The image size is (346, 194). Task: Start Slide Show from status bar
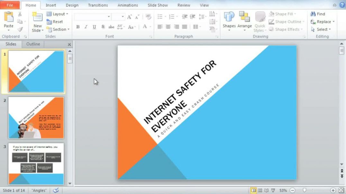point(273,190)
